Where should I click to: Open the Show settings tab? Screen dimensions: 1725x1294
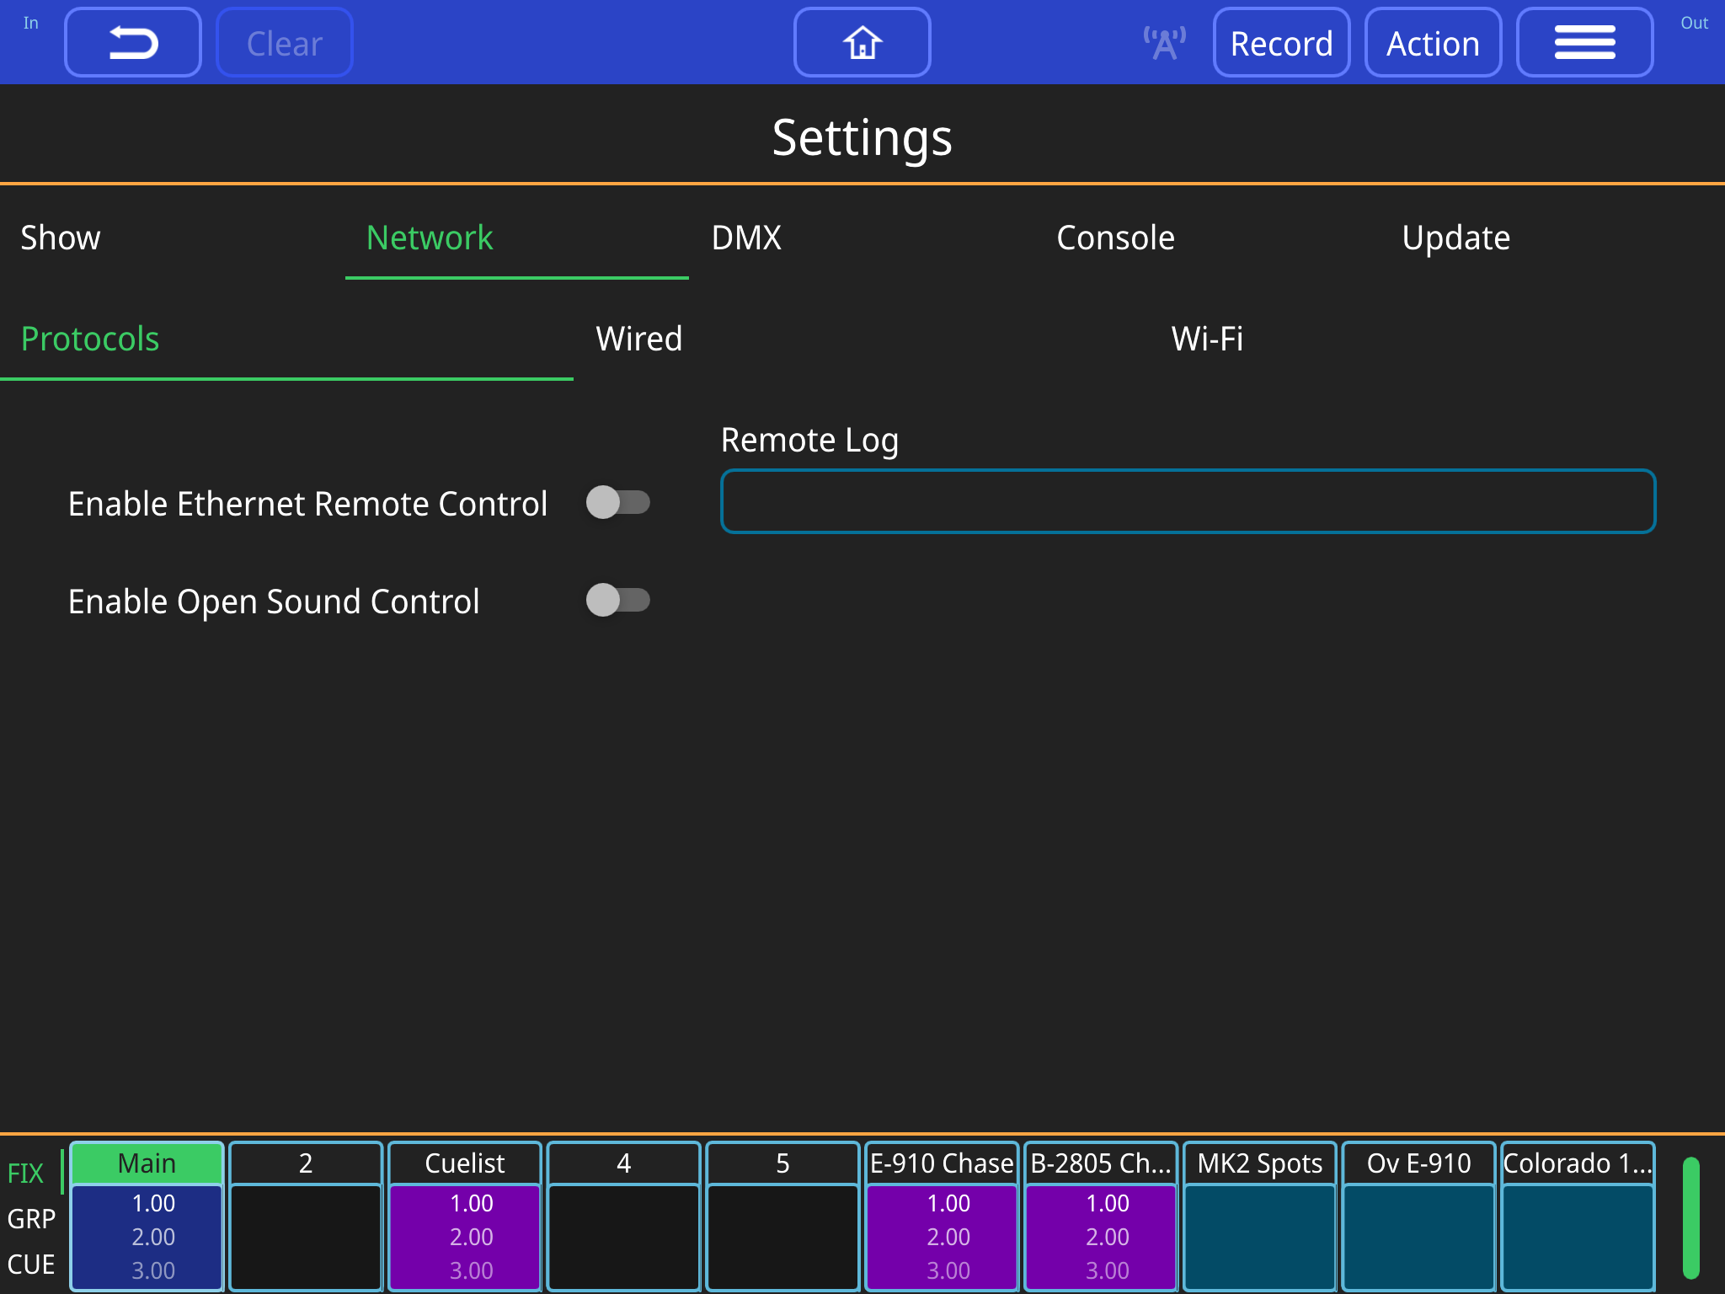60,238
